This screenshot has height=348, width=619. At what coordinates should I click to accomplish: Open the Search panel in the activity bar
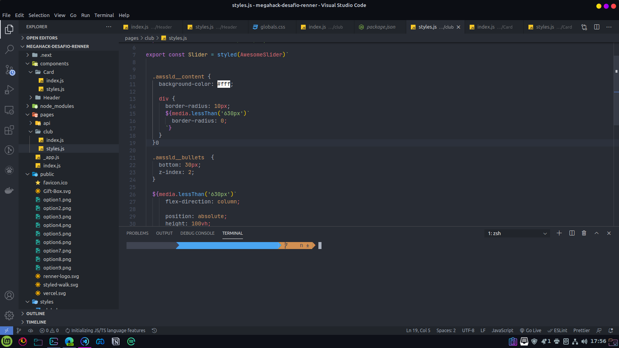[9, 49]
